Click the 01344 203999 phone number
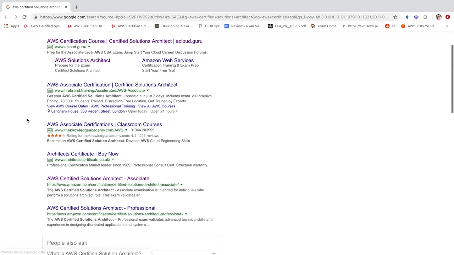The height and width of the screenshot is (255, 454). point(143,130)
